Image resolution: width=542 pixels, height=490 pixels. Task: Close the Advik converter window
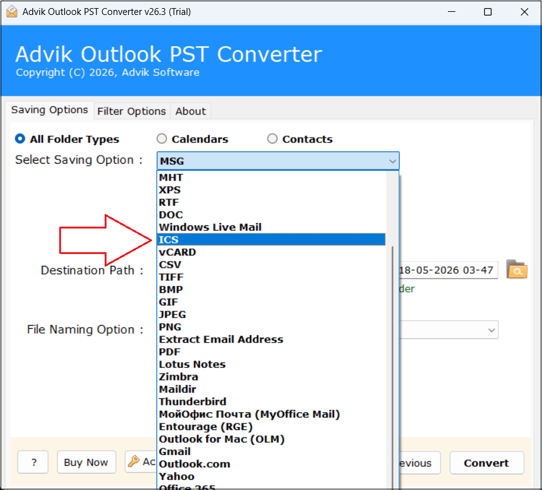click(524, 12)
